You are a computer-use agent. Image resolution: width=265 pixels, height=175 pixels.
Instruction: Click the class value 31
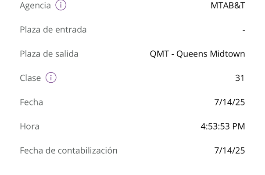click(x=240, y=78)
